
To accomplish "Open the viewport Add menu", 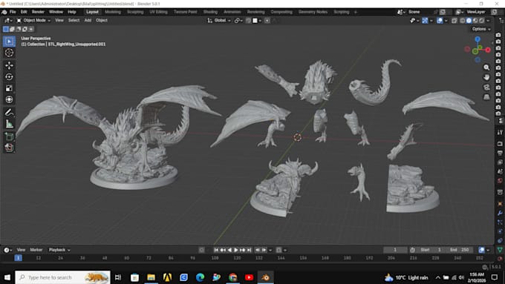I will [x=88, y=20].
